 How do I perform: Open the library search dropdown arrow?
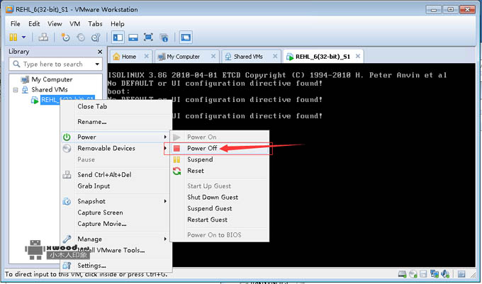point(97,64)
